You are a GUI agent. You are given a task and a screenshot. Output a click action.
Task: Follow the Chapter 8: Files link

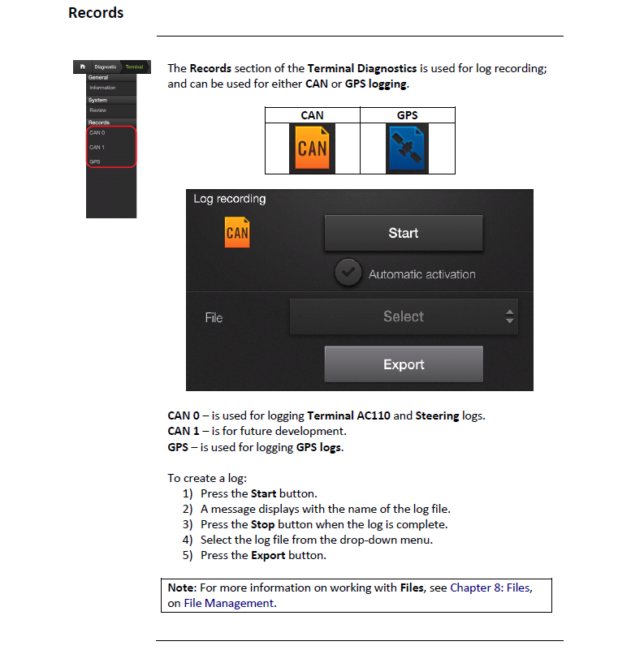pos(490,588)
